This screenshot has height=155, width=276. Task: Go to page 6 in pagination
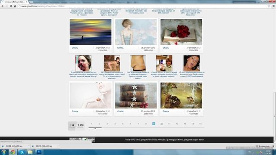coord(130,124)
